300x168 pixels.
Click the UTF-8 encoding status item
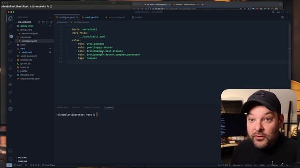tap(248, 165)
